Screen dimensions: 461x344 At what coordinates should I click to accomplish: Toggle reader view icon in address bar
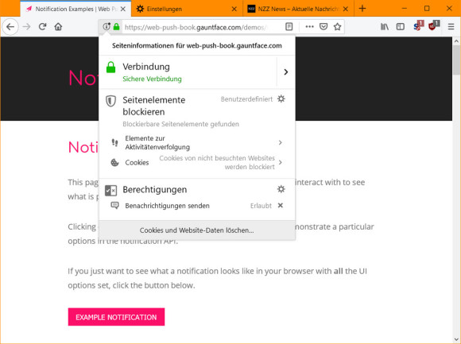coord(289,27)
